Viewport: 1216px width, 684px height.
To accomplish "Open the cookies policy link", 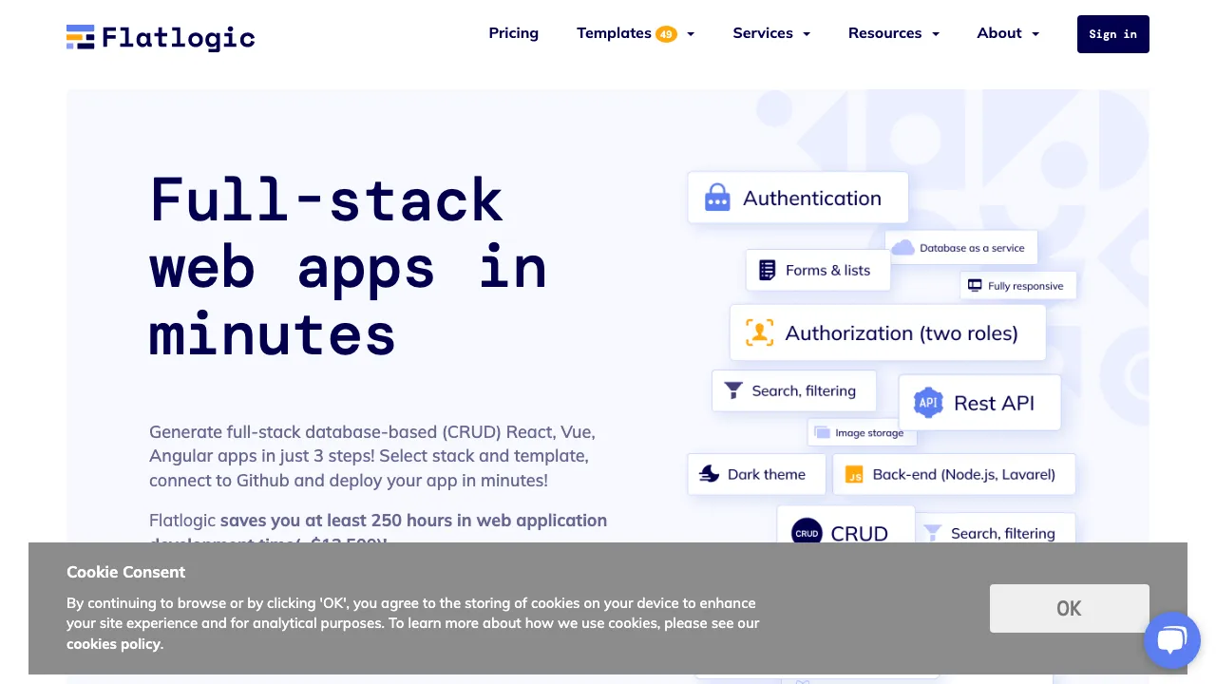I will [x=115, y=644].
